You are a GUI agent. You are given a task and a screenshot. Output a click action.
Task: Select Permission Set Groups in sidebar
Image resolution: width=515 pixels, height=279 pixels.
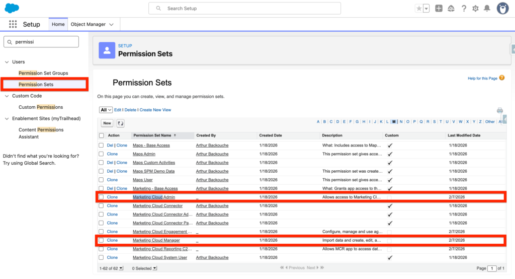coord(43,73)
